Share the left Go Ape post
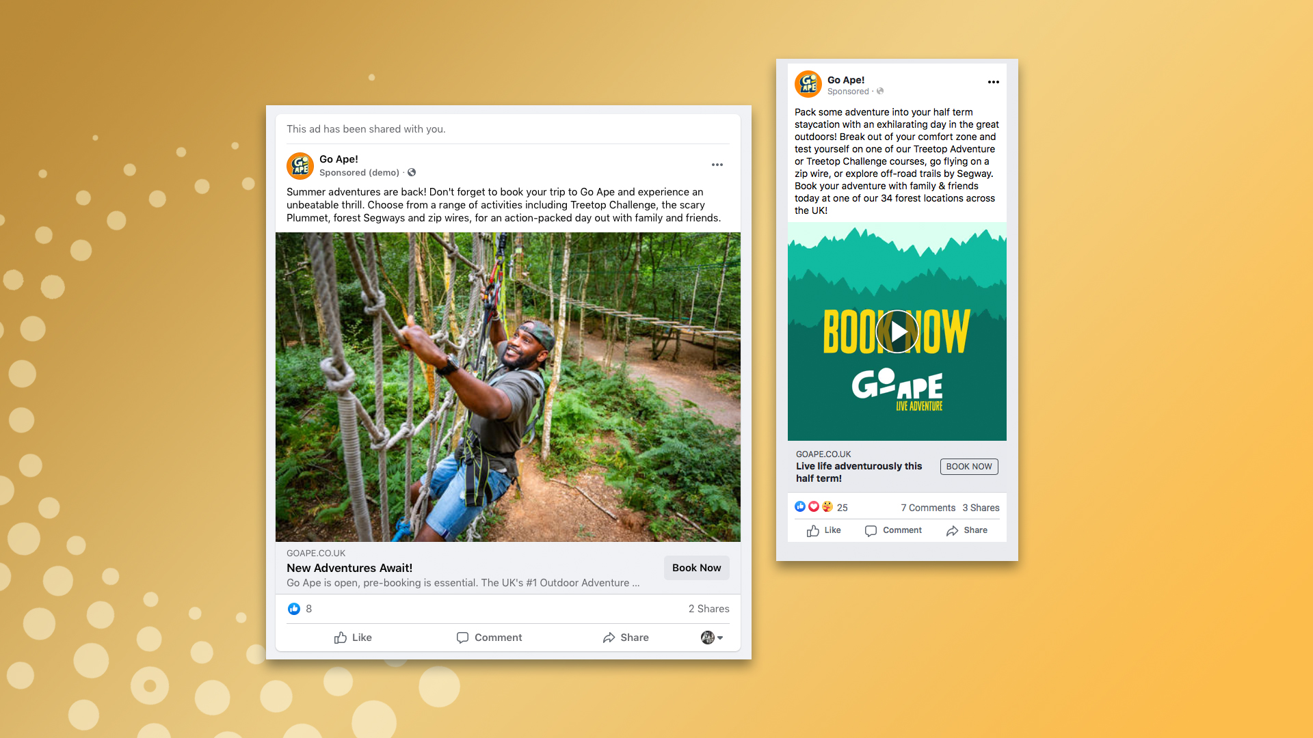 [x=626, y=638]
